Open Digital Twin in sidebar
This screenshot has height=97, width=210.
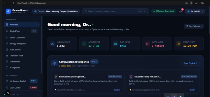coord(22,31)
